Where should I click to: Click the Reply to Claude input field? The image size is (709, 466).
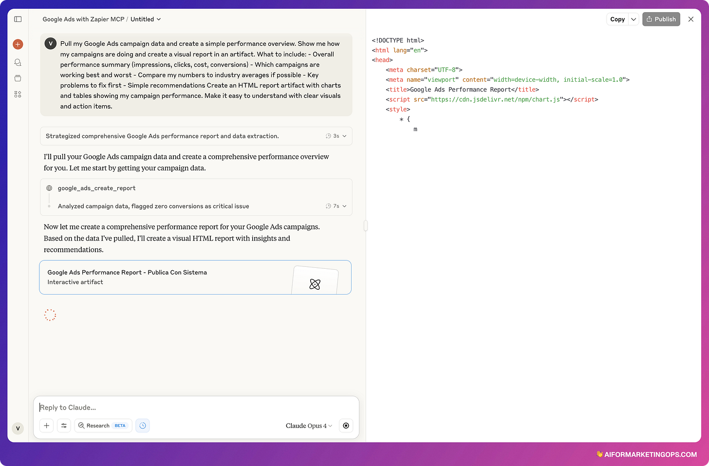196,408
